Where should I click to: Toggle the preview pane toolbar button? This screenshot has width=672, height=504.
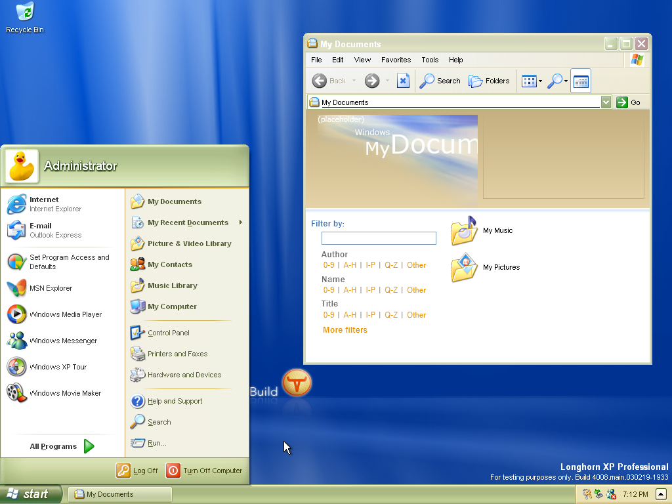581,81
